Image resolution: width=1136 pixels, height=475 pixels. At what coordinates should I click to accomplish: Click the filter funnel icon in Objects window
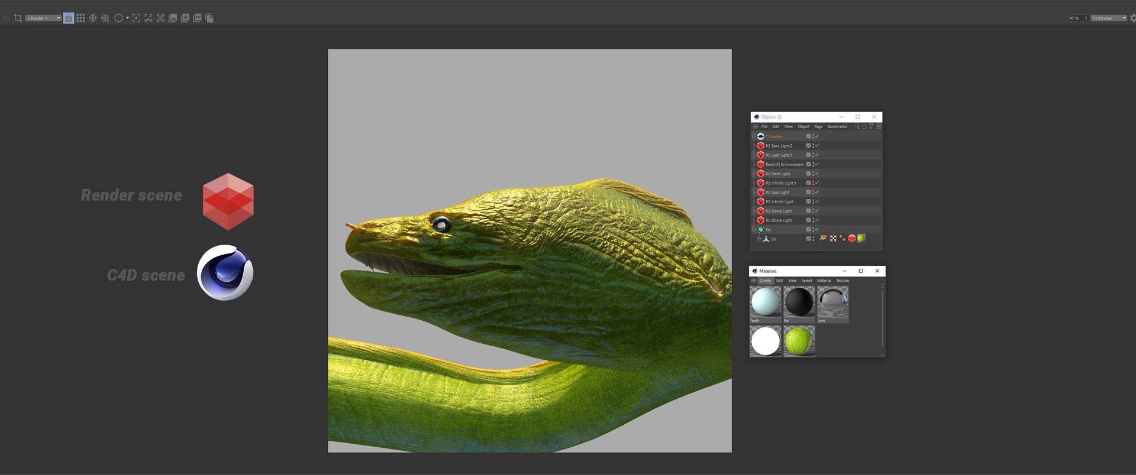point(871,126)
